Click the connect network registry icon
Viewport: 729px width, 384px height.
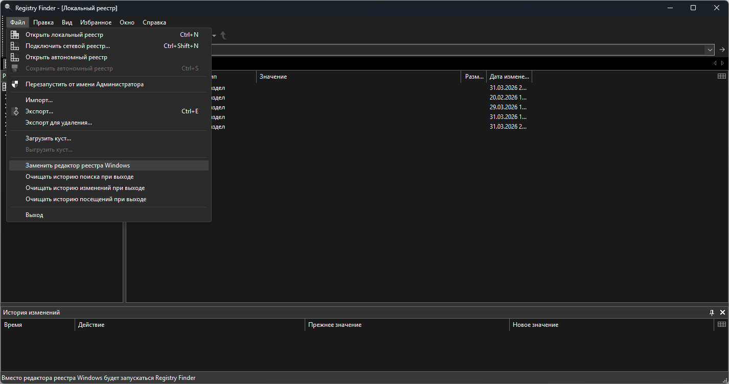[x=15, y=46]
